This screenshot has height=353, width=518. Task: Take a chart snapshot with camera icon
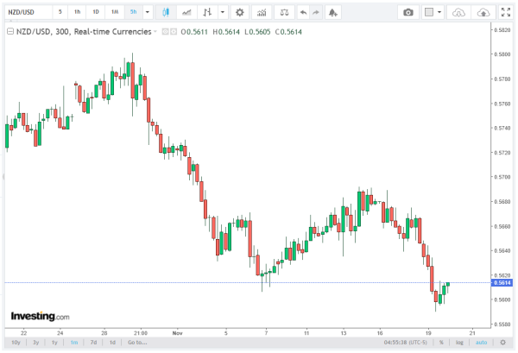tap(408, 13)
